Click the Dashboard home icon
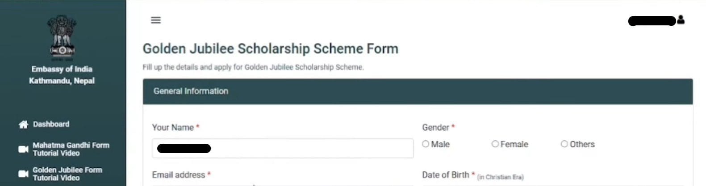The width and height of the screenshot is (706, 186). 23,125
